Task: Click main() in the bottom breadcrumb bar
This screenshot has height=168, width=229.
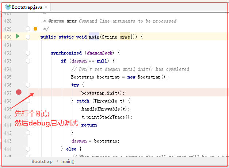Action: (68, 161)
